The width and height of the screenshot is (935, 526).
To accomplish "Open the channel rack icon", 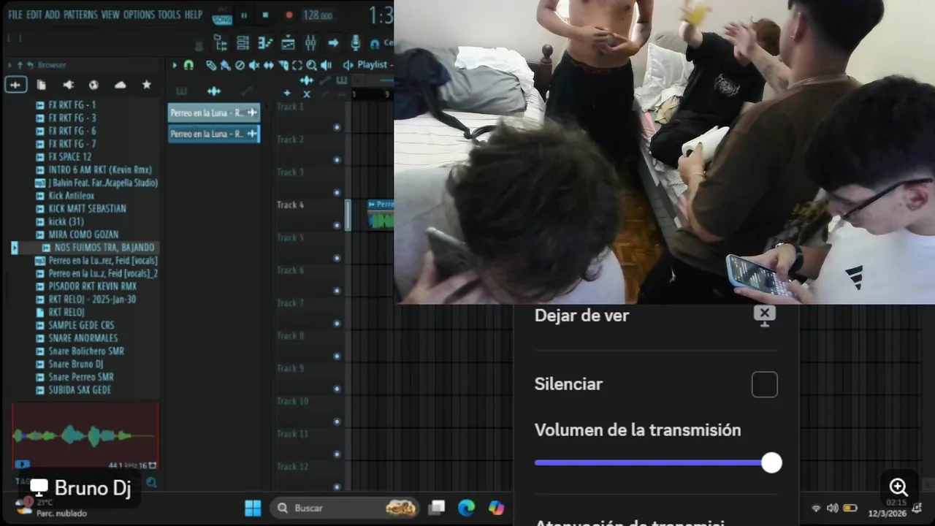I will point(243,43).
